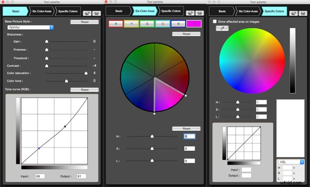The height and width of the screenshot is (187, 310).
Task: Click the save disk icon in Six Color-Axes palette
Action: click(x=200, y=13)
